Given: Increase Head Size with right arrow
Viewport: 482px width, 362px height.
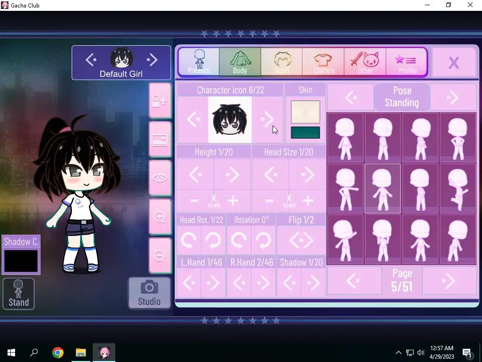Looking at the screenshot, I should [x=307, y=174].
